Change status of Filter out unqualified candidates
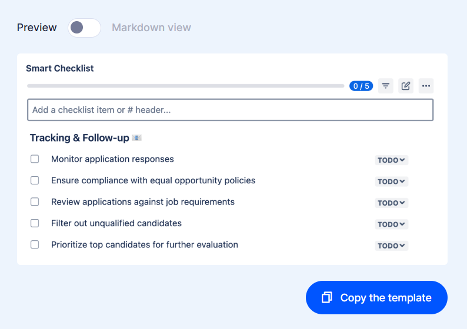This screenshot has height=329, width=467. (392, 224)
